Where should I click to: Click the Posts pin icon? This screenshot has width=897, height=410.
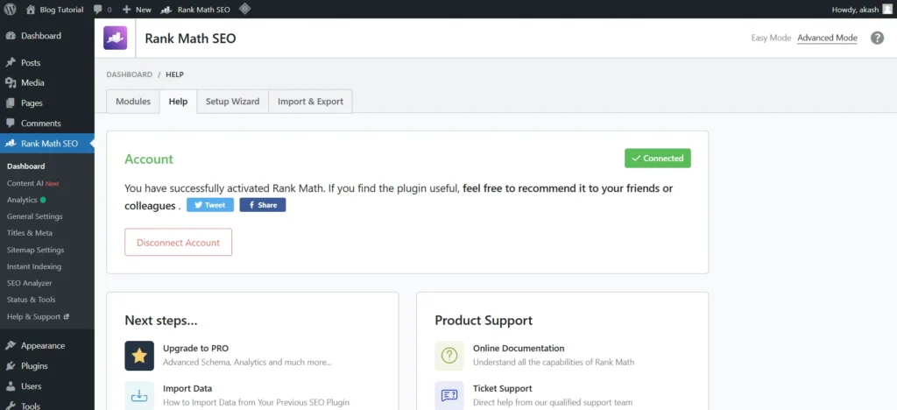(x=11, y=62)
